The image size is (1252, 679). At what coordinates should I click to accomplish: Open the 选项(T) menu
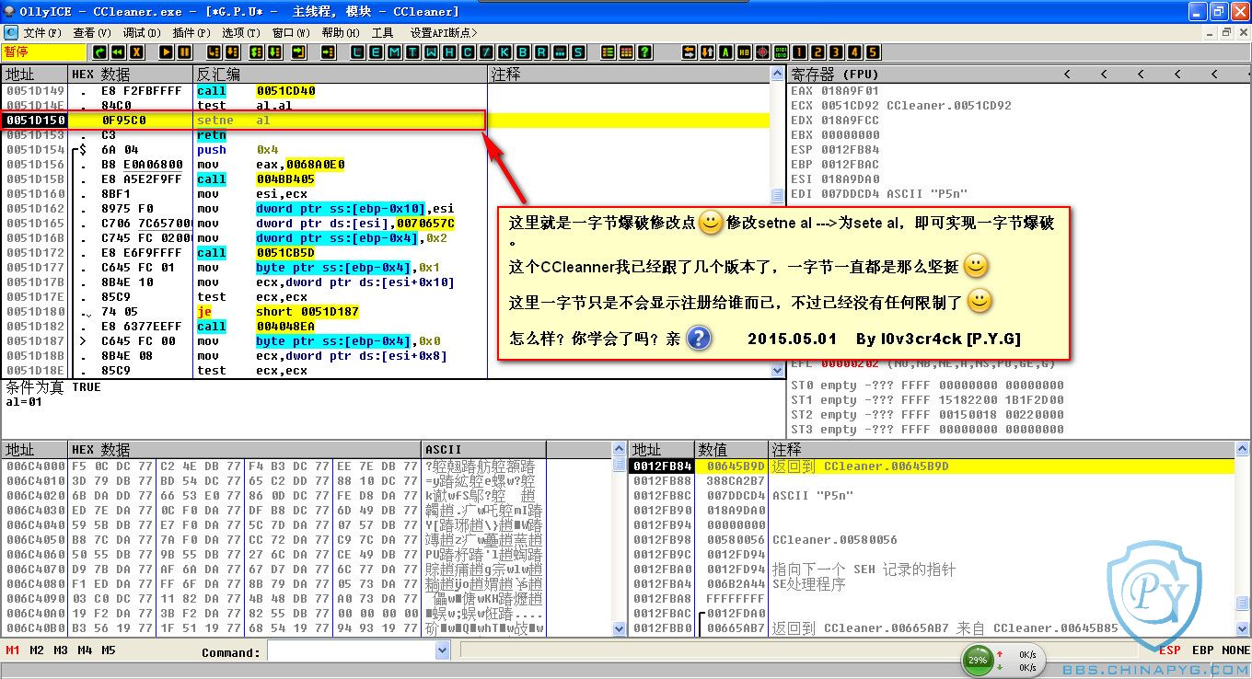click(240, 32)
